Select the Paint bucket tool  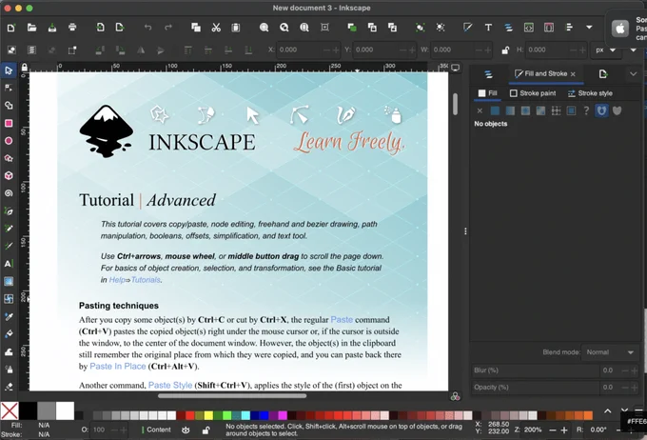pos(9,334)
